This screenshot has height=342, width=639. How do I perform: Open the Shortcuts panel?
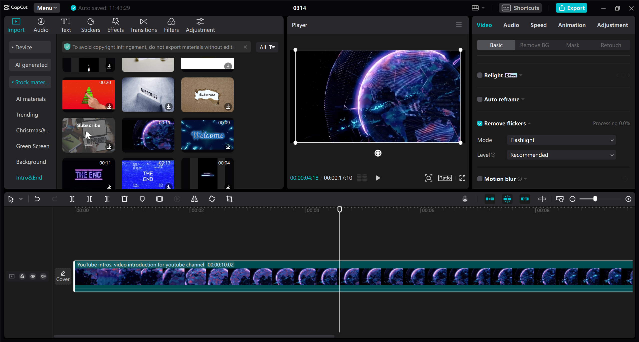click(520, 8)
